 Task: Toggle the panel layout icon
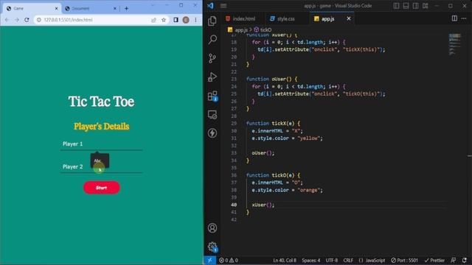tap(406, 6)
